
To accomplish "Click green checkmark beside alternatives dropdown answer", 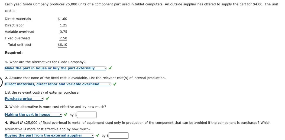I will 110,68.
